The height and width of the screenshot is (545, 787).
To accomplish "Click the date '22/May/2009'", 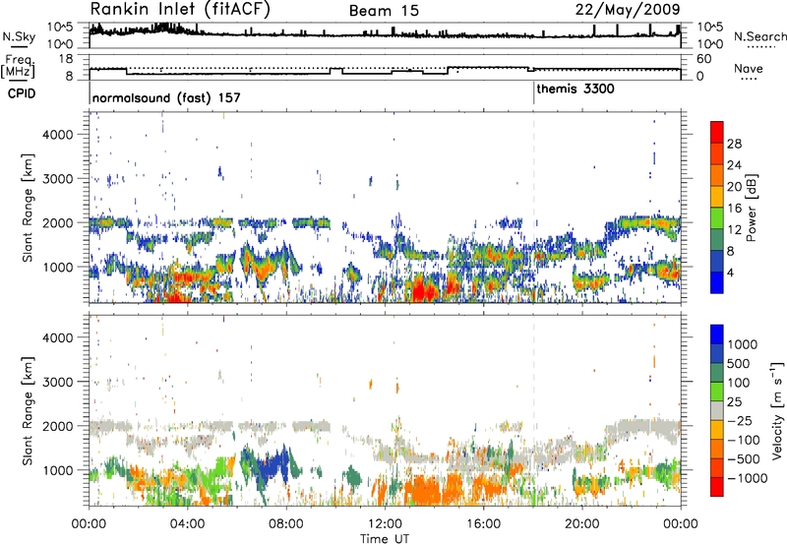I will click(628, 9).
